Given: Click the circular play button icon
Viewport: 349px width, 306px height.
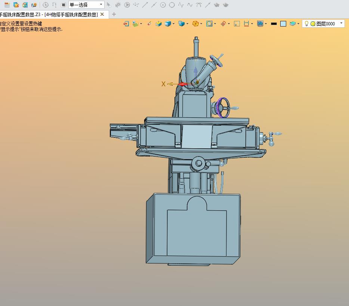Looking at the screenshot, I should (127, 5).
